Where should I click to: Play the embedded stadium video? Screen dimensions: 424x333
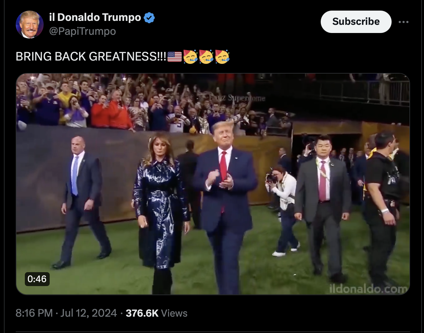[213, 184]
